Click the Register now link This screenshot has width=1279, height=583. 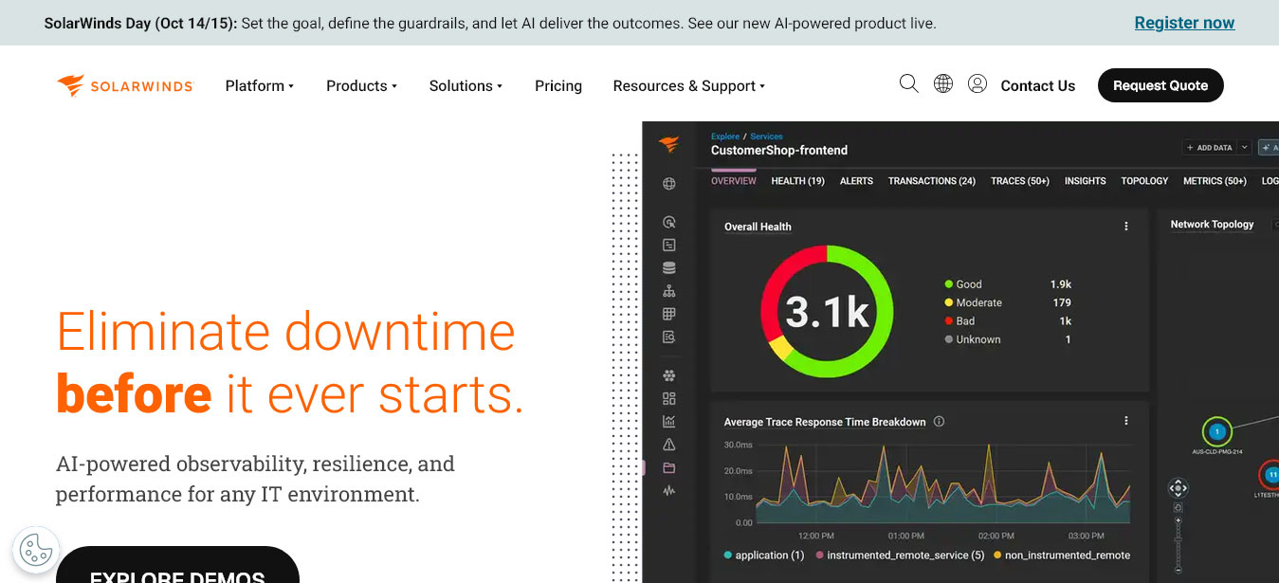click(x=1184, y=23)
